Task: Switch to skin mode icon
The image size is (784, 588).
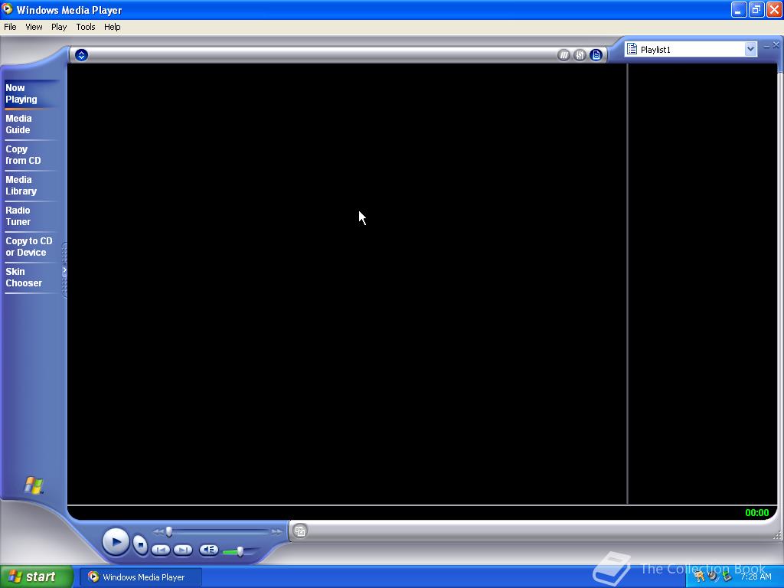Action: [300, 531]
